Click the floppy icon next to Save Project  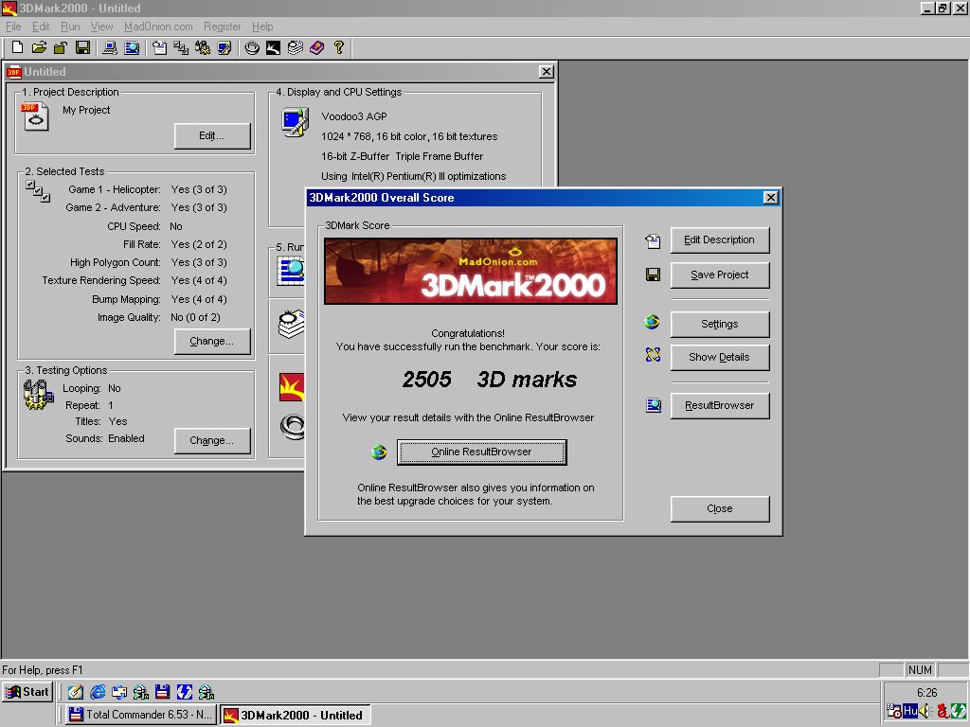(x=653, y=275)
